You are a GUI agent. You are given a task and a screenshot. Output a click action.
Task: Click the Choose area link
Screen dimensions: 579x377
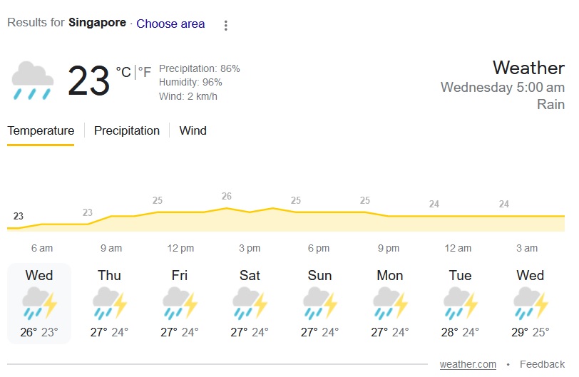click(170, 24)
